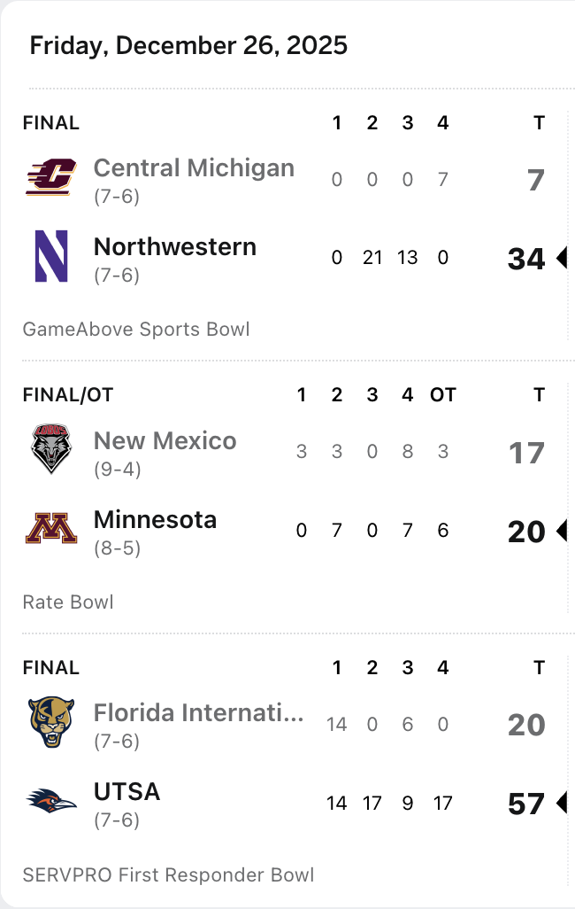The image size is (575, 909).
Task: Click the Friday, December 26, 2025 header
Action: (188, 45)
